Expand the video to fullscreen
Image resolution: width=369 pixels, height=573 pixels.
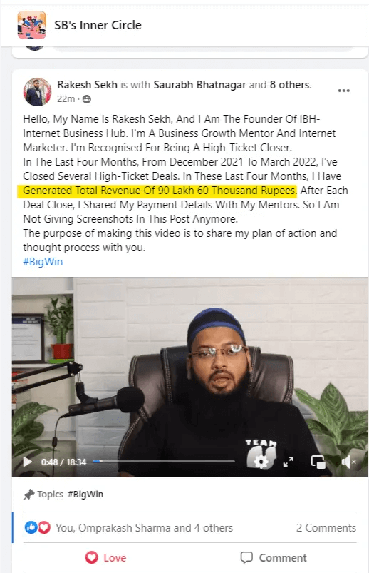tap(289, 462)
